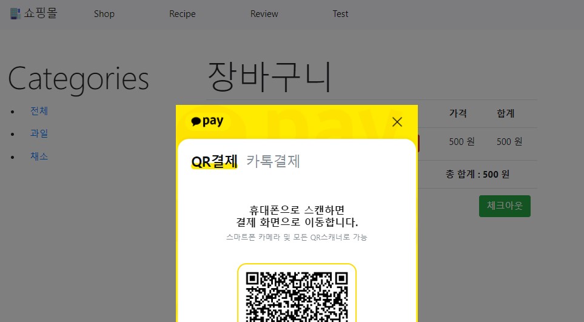Click the 합계 column header
This screenshot has width=584, height=322.
pyautogui.click(x=505, y=113)
